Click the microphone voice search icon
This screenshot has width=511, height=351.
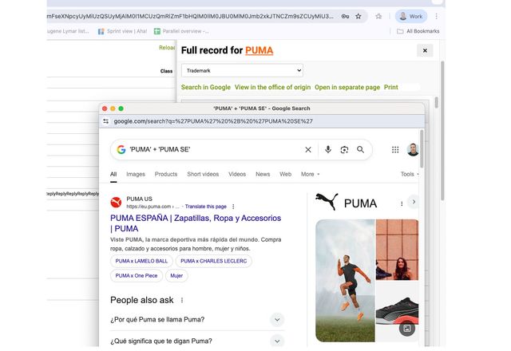(x=327, y=149)
